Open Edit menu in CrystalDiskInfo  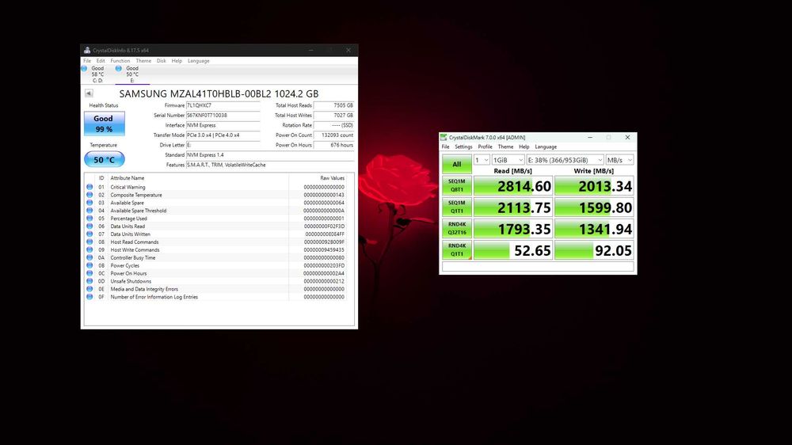pos(101,61)
